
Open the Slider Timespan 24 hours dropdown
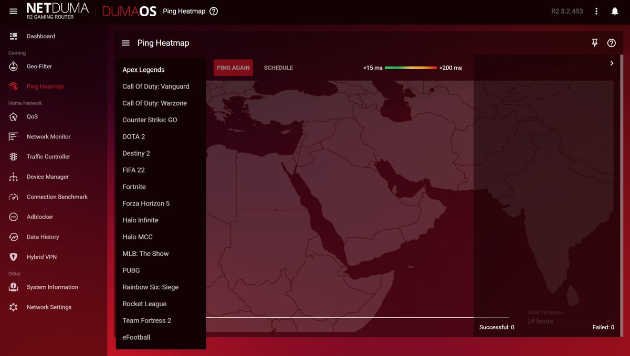(x=570, y=321)
